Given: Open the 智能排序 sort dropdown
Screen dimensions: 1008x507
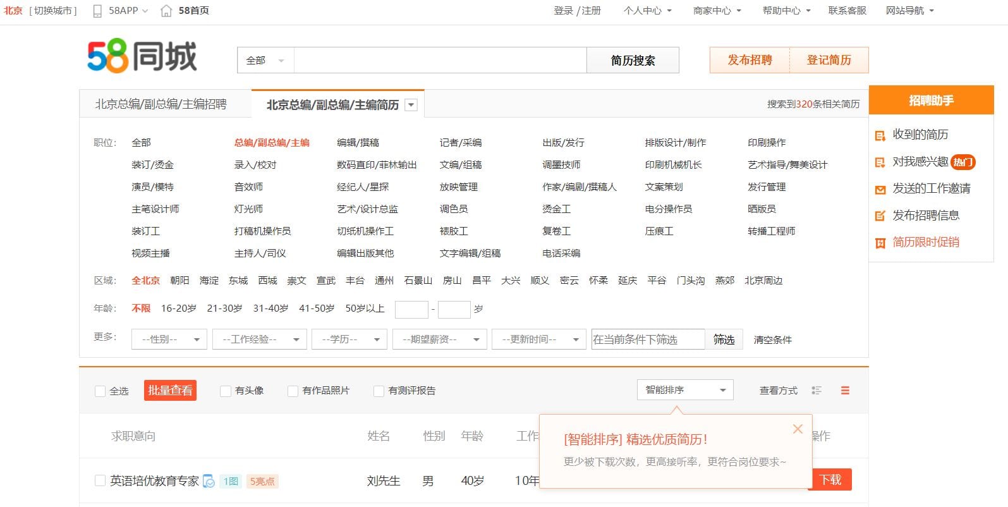Looking at the screenshot, I should point(685,390).
